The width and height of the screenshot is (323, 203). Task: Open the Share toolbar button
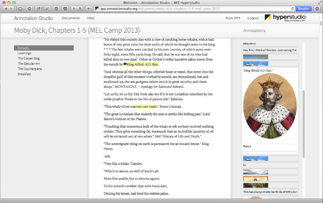pos(38,8)
